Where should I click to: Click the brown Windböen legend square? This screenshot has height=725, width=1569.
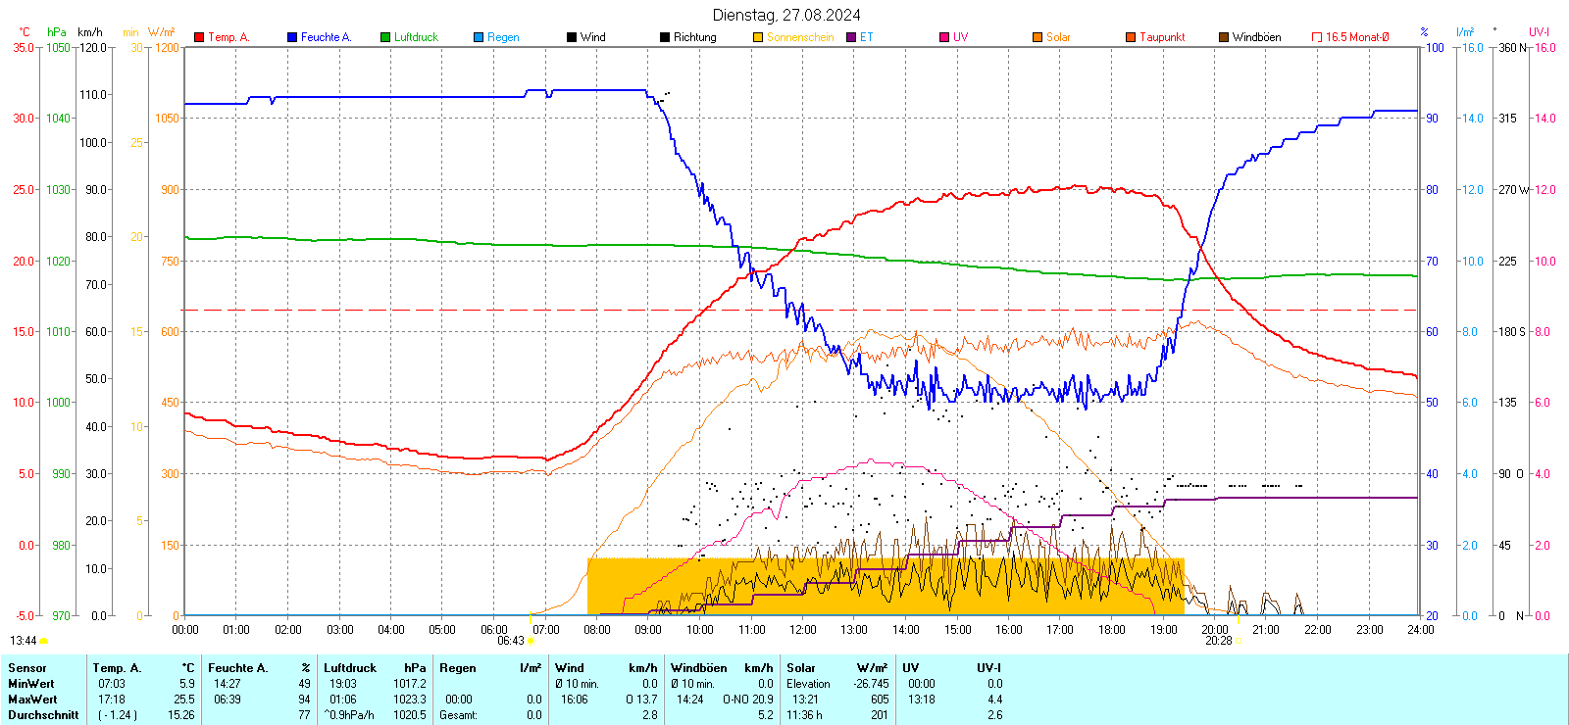coord(1224,37)
